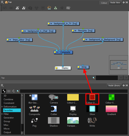Pick the Camera node in Favorites
The image size is (129, 136).
click(53, 97)
